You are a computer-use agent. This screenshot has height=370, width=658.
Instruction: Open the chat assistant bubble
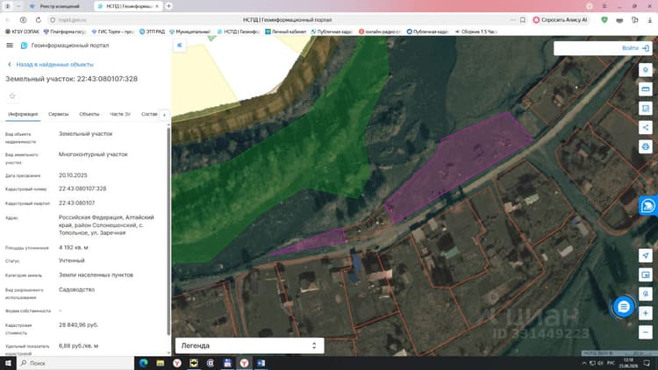coord(624,307)
